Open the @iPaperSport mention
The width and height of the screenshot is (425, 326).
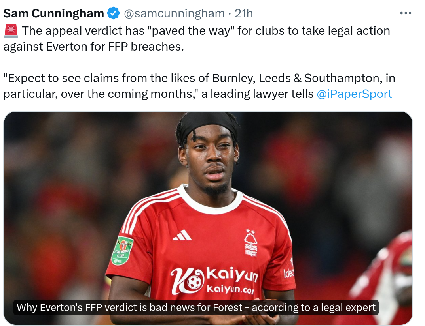(x=354, y=94)
